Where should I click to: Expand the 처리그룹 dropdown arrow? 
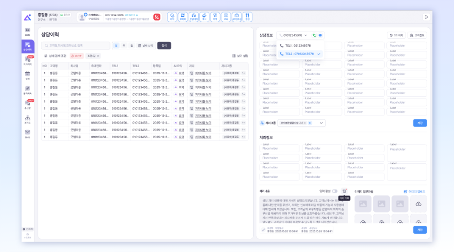click(321, 123)
